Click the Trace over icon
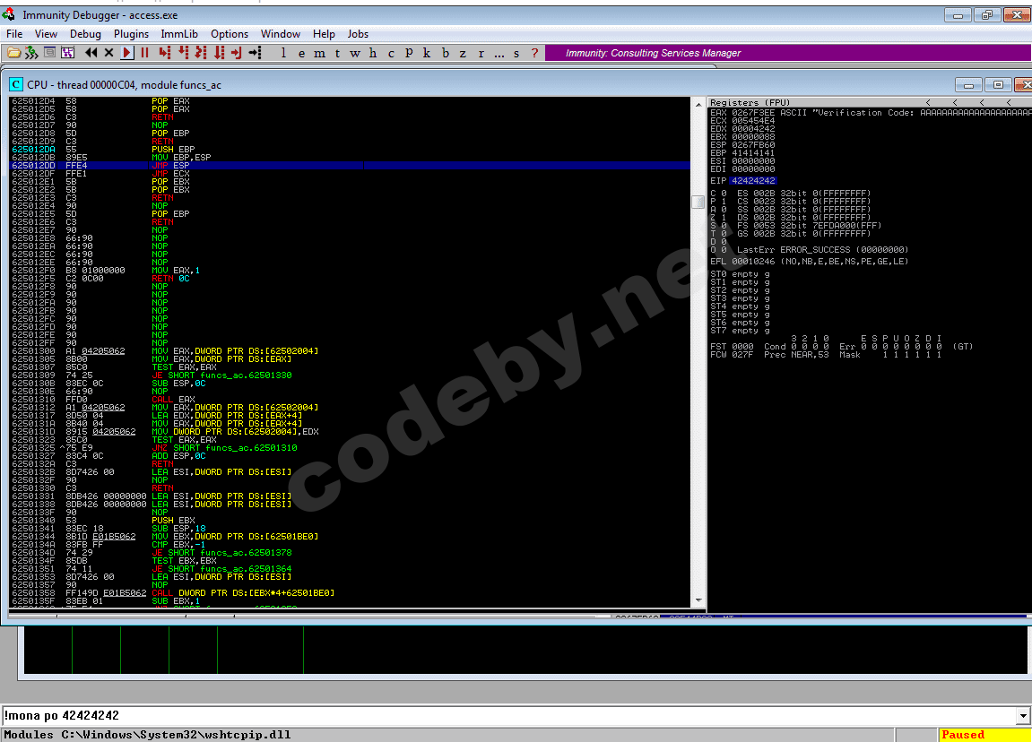Image resolution: width=1032 pixels, height=742 pixels. tap(219, 53)
